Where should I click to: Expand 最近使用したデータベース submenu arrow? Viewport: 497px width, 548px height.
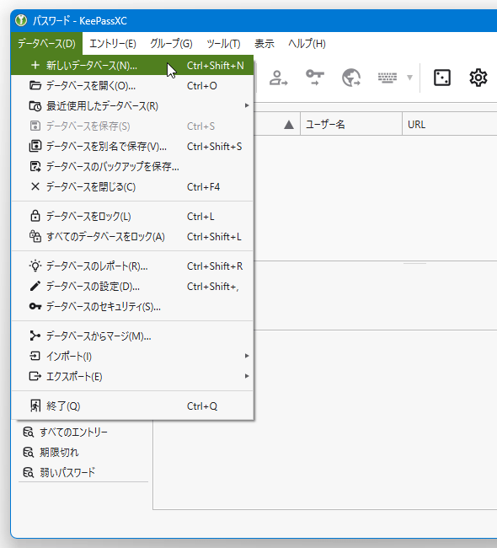click(x=247, y=105)
